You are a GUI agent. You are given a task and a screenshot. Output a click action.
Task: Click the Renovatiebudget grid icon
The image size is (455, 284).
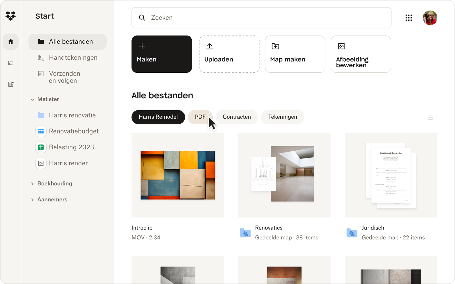[x=41, y=131]
